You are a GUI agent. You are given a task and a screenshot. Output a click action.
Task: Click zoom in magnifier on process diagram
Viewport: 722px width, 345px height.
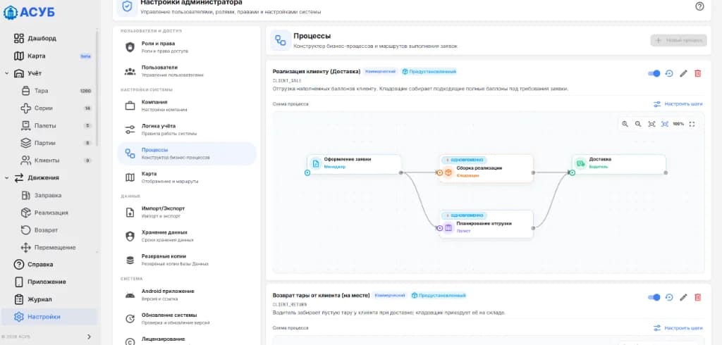pos(625,124)
